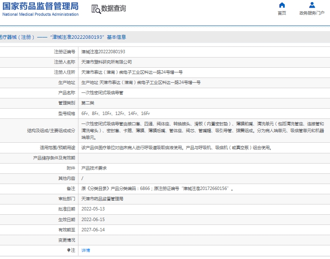Click the 变更情况 row label
This screenshot has width=330, height=259.
coord(67,240)
